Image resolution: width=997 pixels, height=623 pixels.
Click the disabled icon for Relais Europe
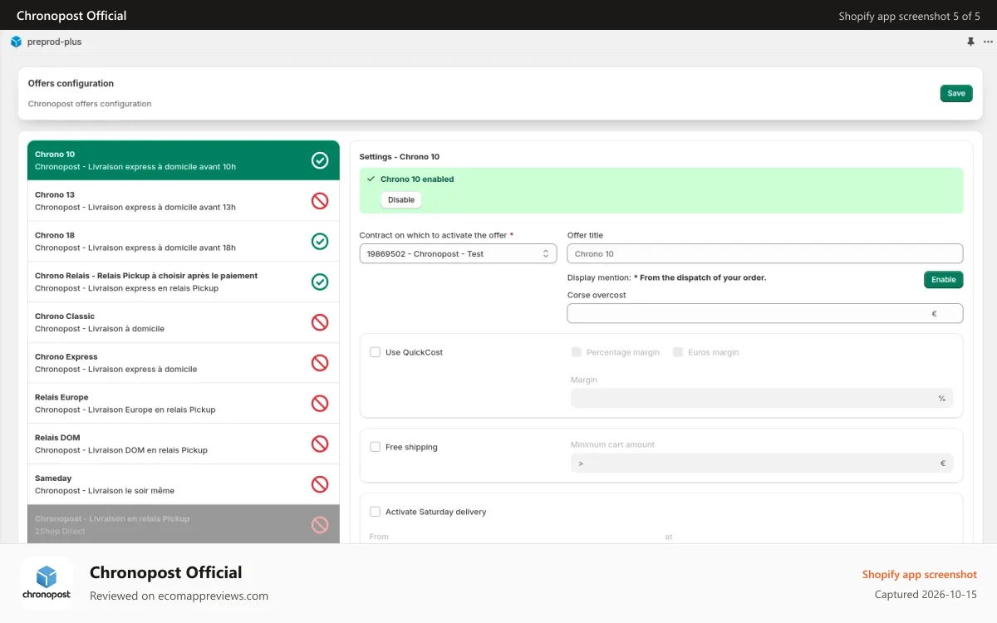(x=320, y=404)
